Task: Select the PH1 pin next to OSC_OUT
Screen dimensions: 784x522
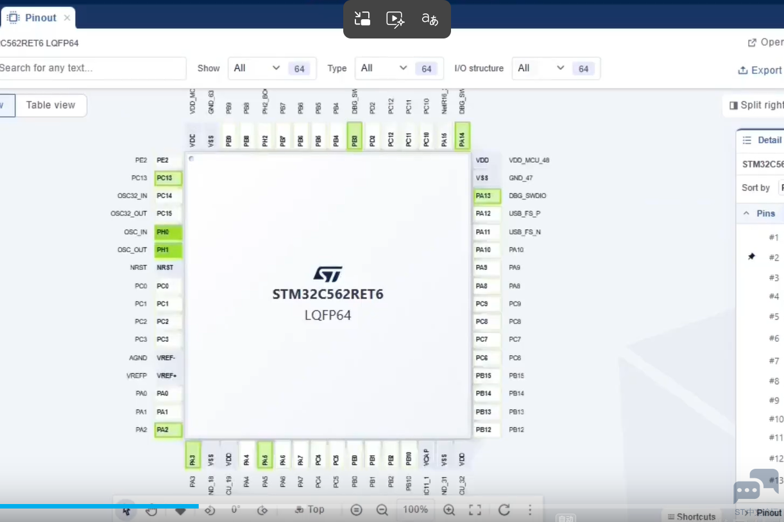Action: click(168, 250)
